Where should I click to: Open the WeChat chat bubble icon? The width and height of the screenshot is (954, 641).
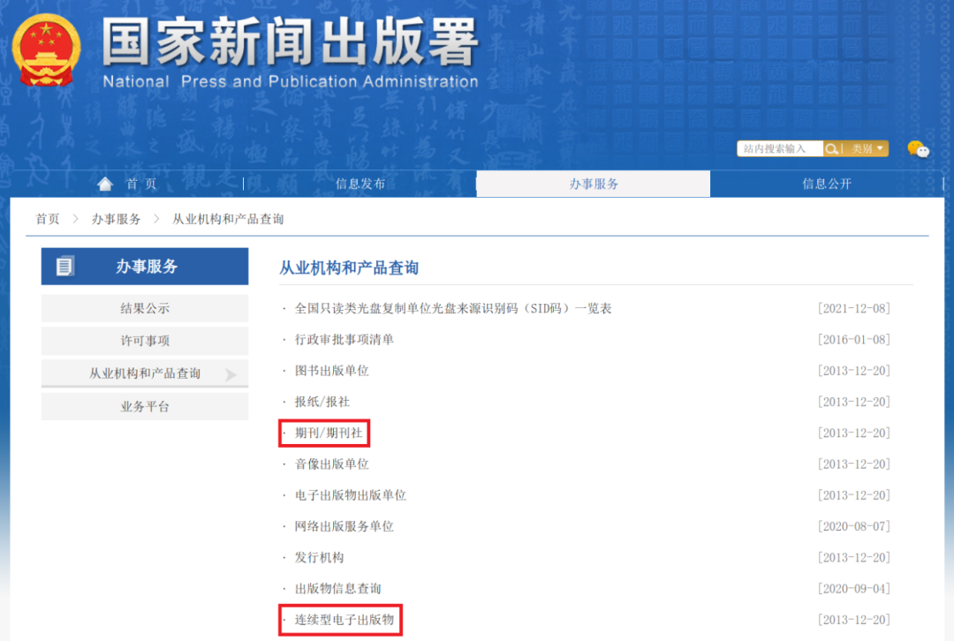[x=918, y=149]
